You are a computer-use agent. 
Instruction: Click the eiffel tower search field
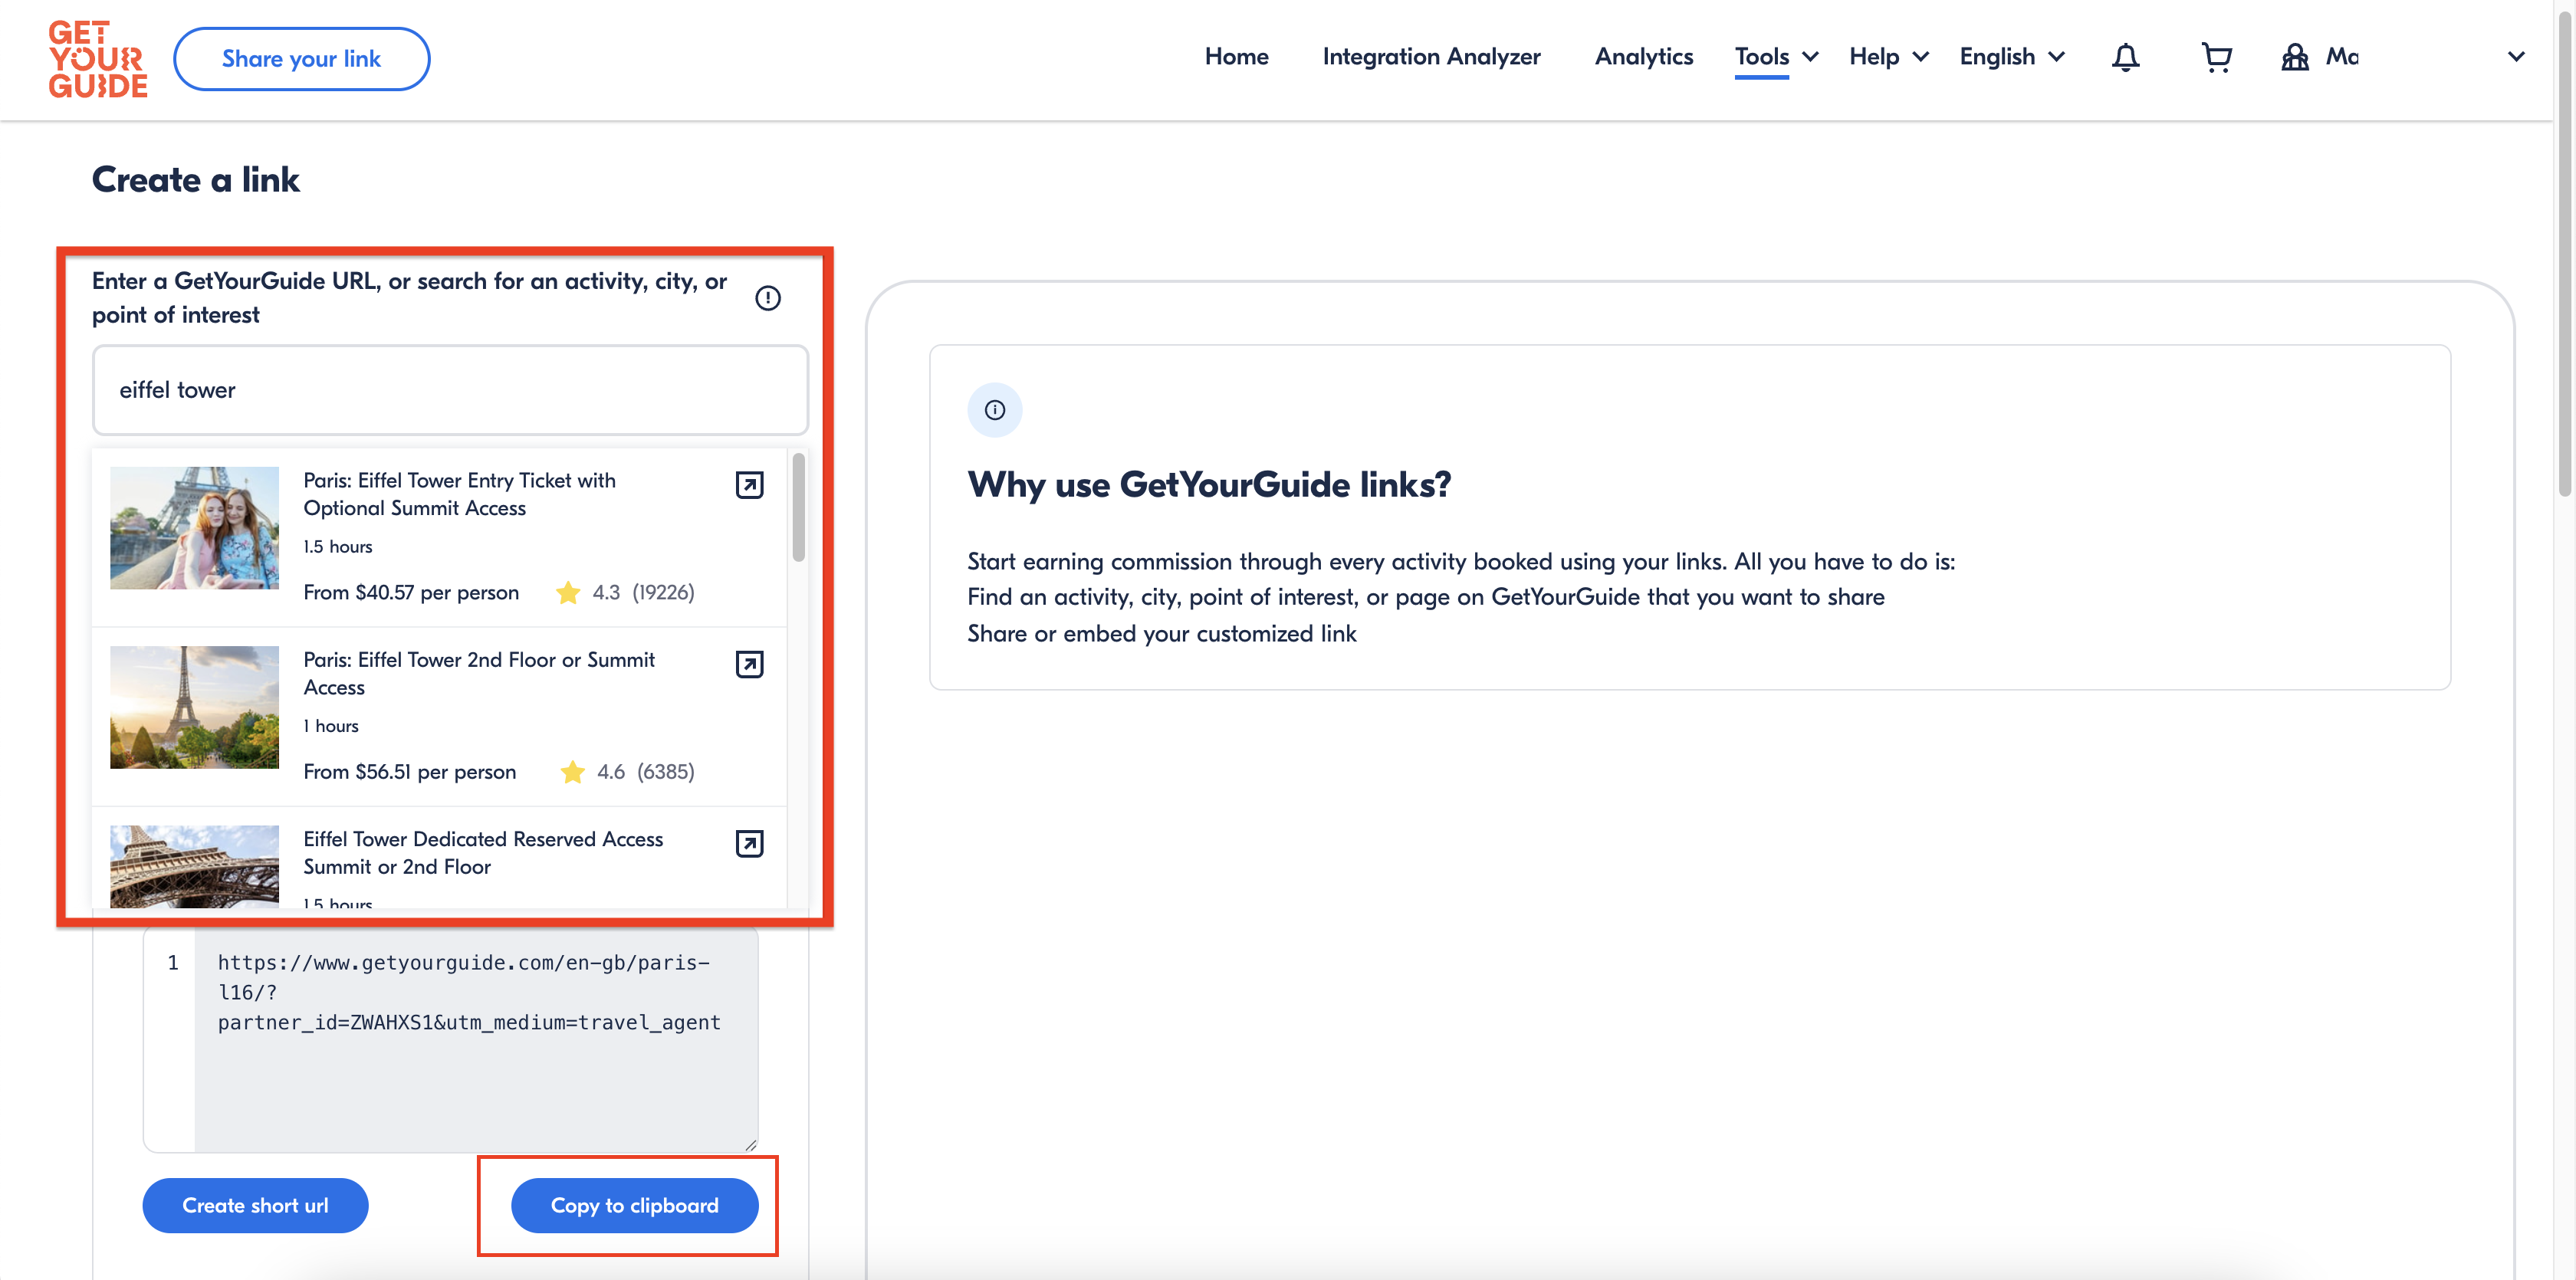click(x=450, y=390)
